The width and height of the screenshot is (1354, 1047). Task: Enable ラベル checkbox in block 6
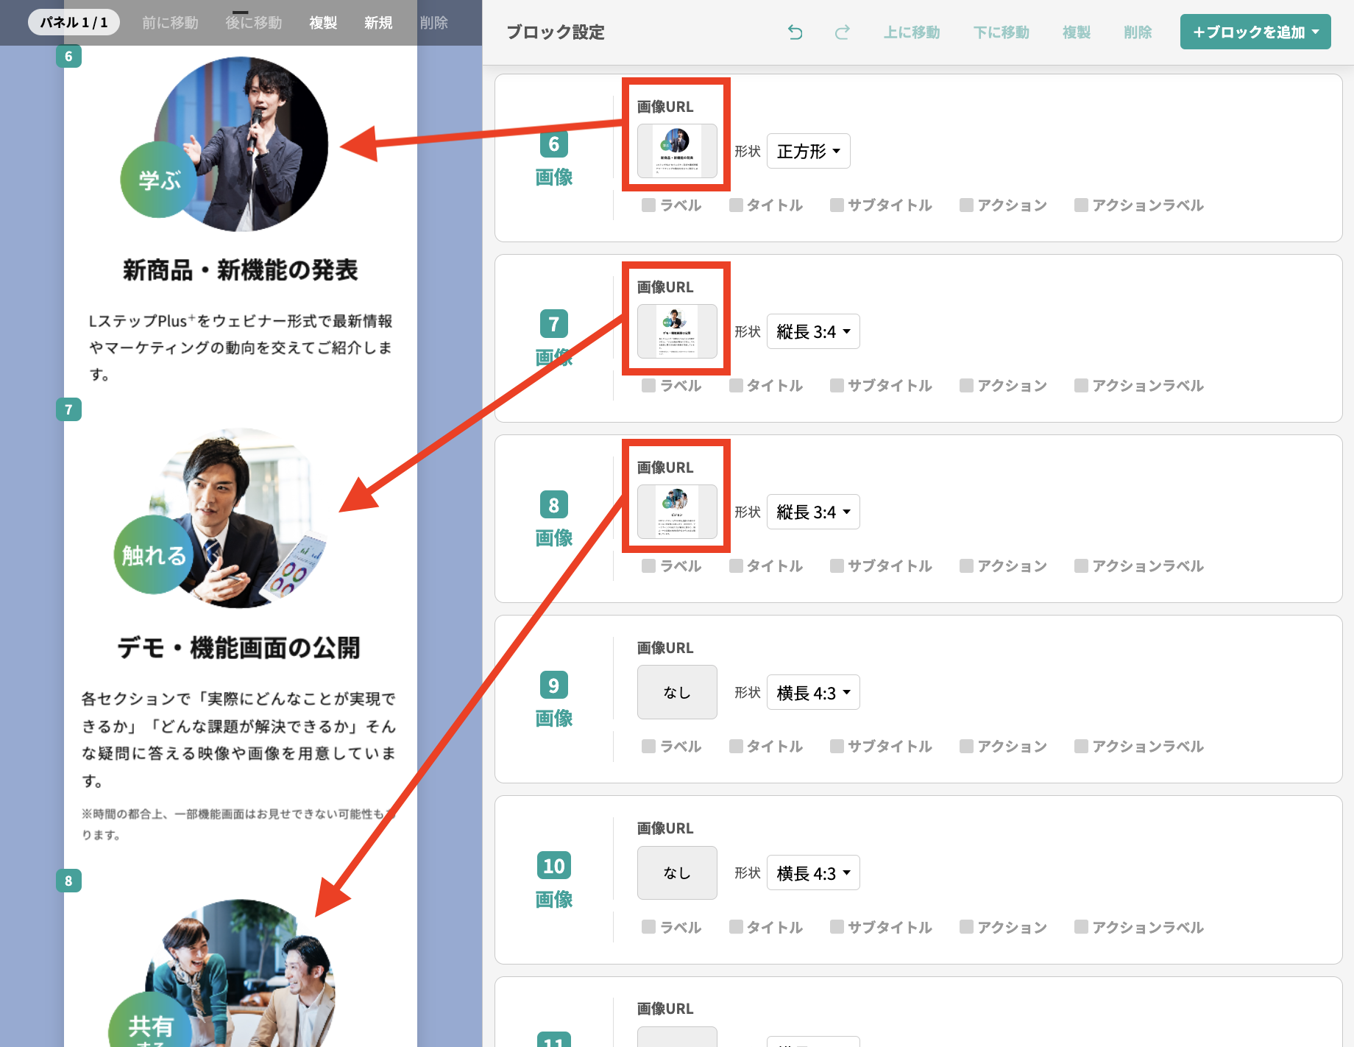tap(648, 205)
